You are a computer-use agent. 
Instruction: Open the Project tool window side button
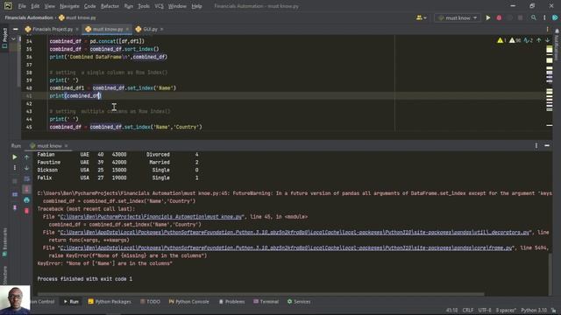click(4, 38)
